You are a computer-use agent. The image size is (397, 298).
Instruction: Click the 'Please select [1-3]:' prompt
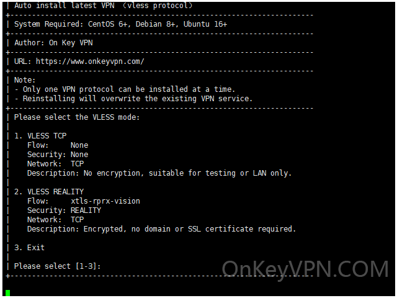pos(58,266)
